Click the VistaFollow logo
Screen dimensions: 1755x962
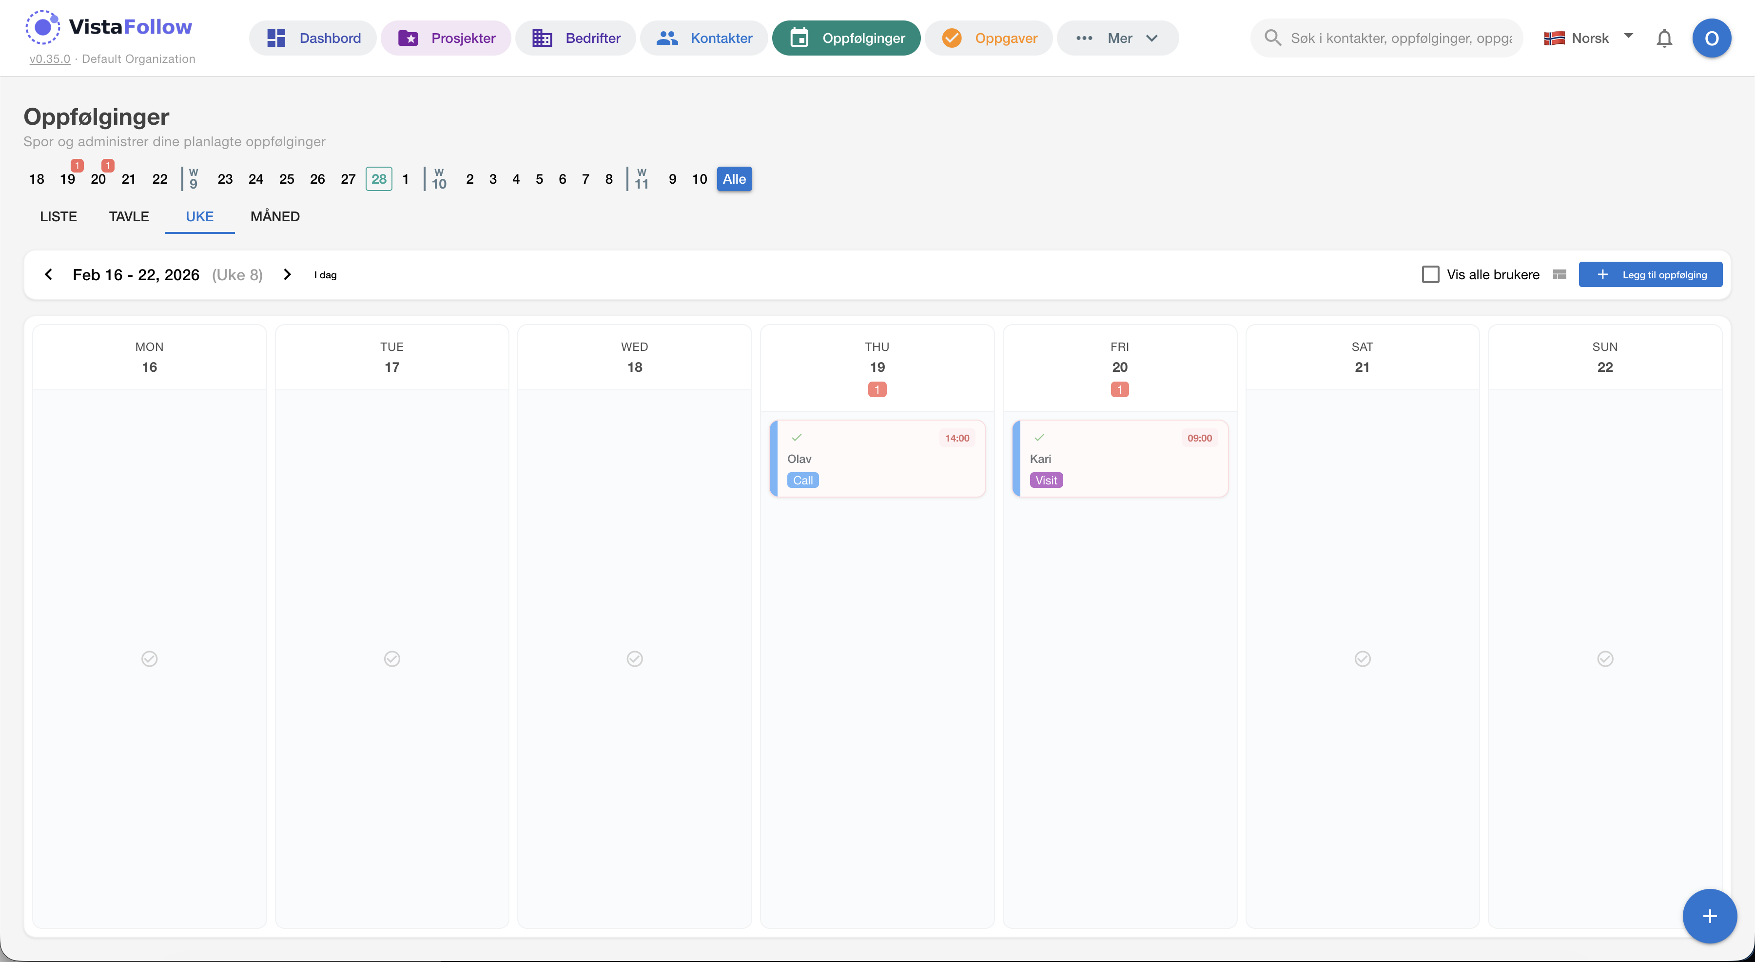[x=109, y=27]
